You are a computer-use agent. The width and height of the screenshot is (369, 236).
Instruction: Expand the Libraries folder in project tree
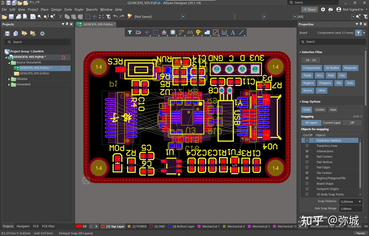tap(9, 79)
